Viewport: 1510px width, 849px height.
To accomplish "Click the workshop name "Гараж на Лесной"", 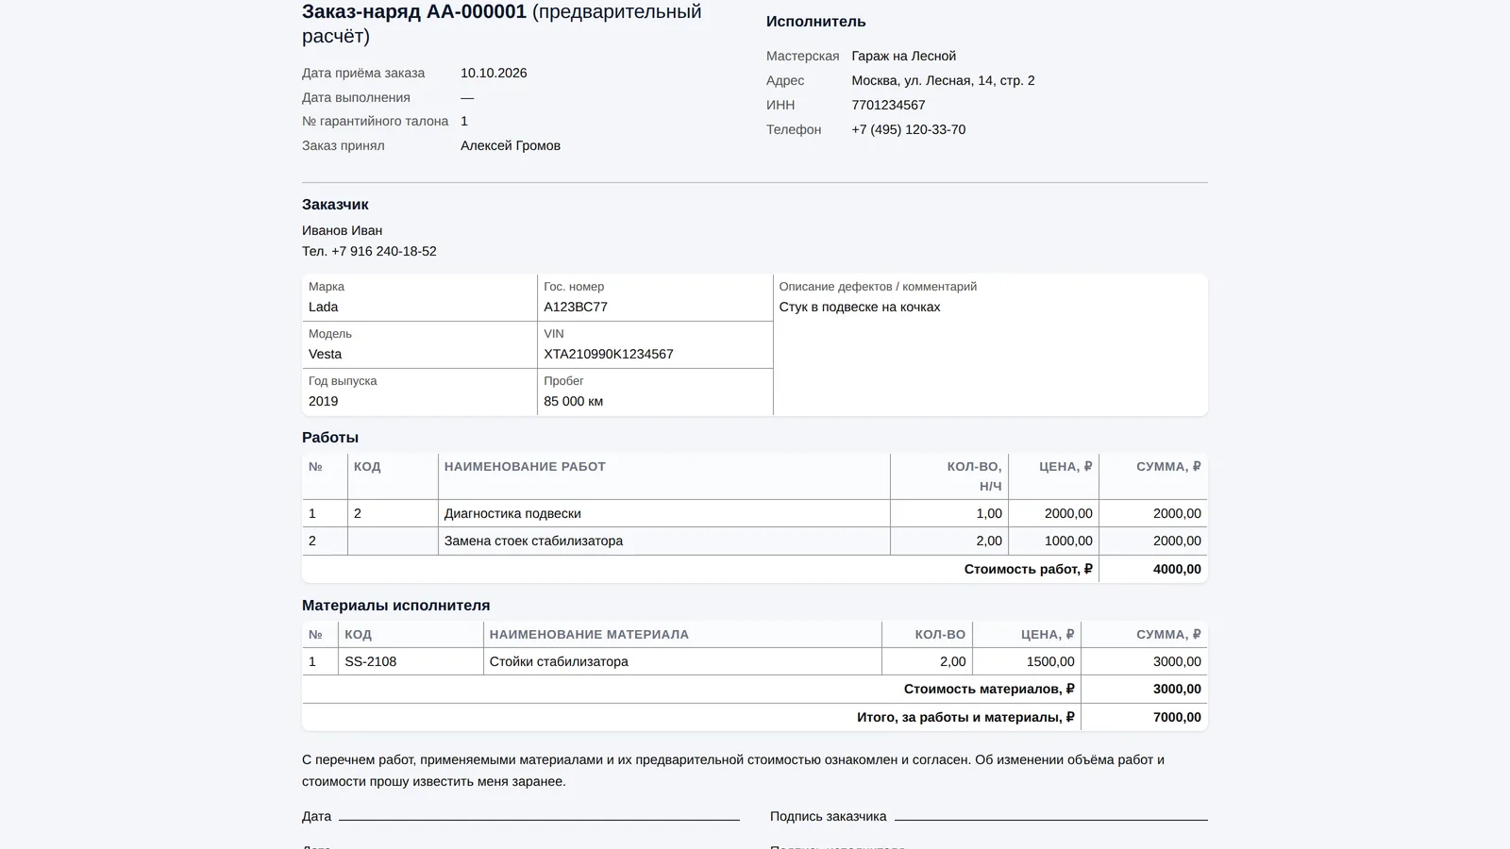I will pos(903,56).
